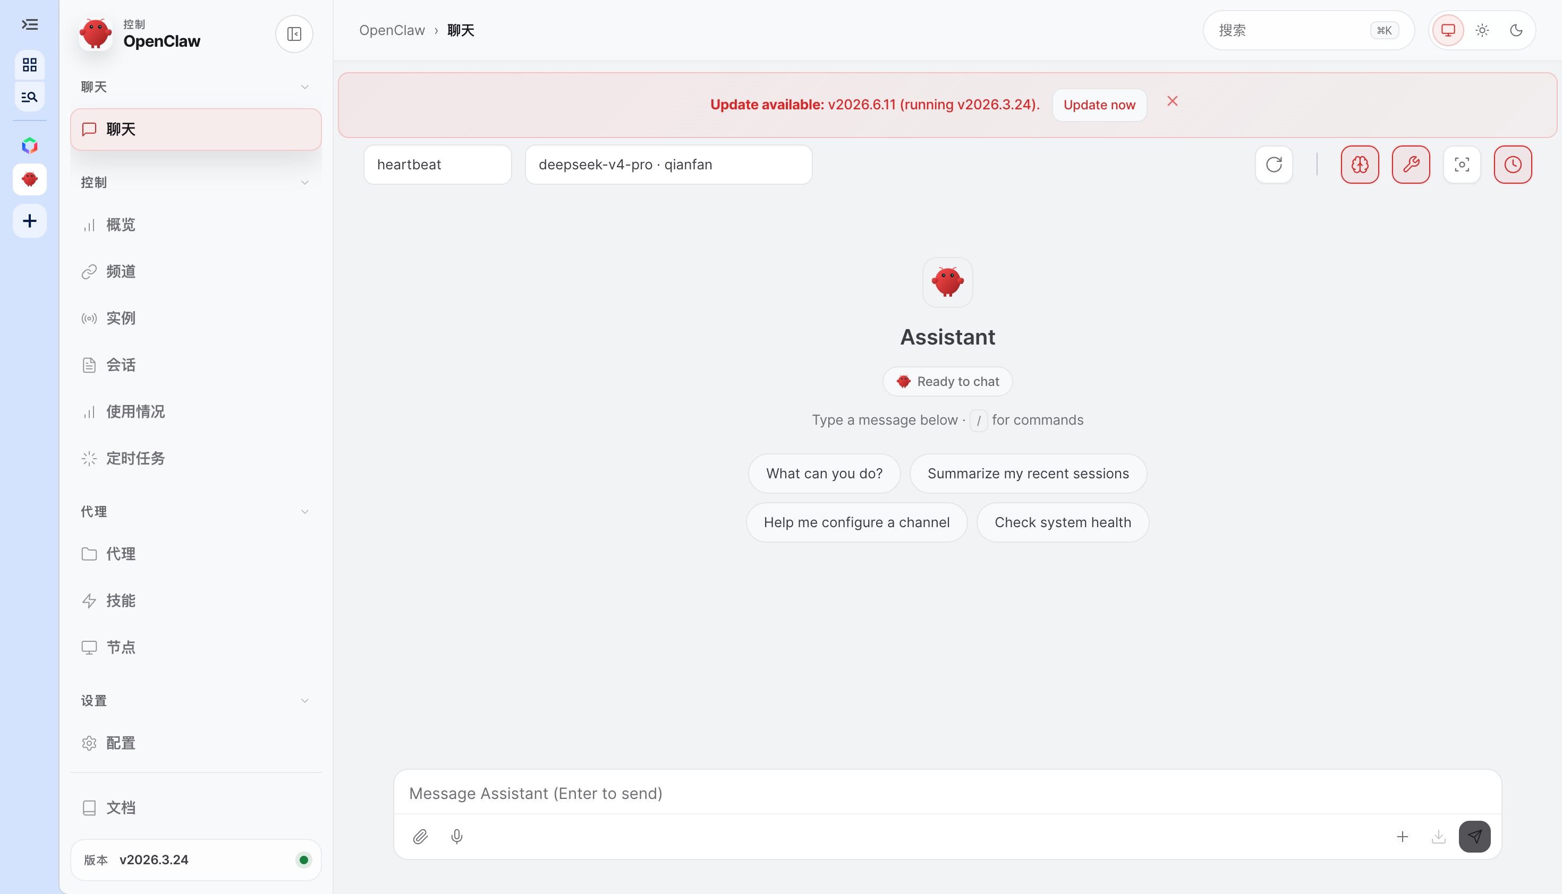Toggle the clock cron icon button

(1513, 165)
